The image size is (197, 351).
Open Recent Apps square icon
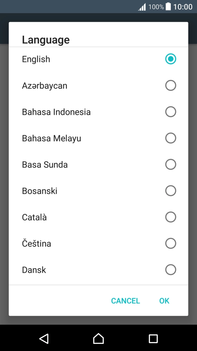(x=153, y=338)
